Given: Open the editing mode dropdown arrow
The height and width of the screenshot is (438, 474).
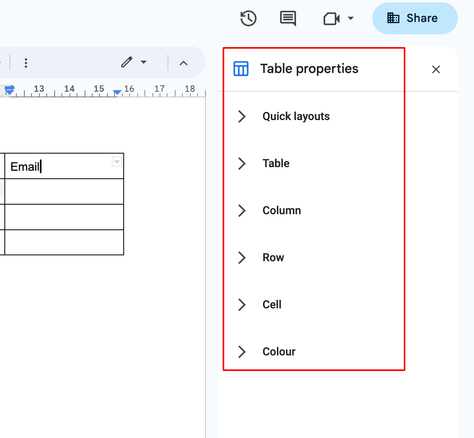Looking at the screenshot, I should point(144,62).
